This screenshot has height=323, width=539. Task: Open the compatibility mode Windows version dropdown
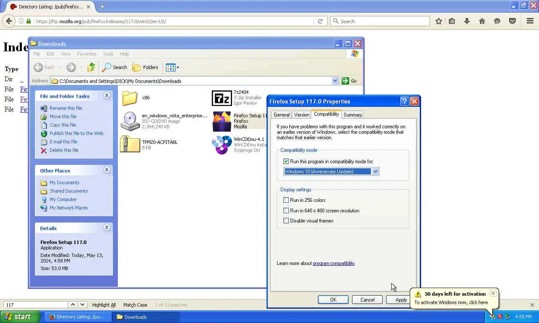click(x=375, y=172)
